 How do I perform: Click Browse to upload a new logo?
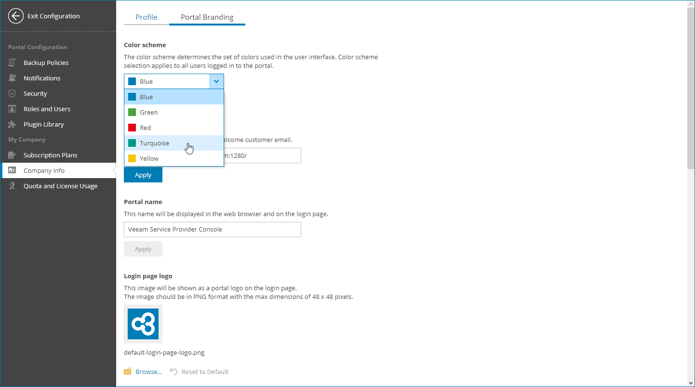(148, 371)
